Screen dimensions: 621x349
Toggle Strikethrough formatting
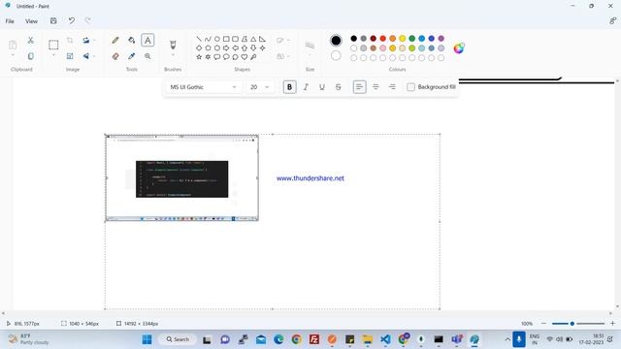coord(339,87)
